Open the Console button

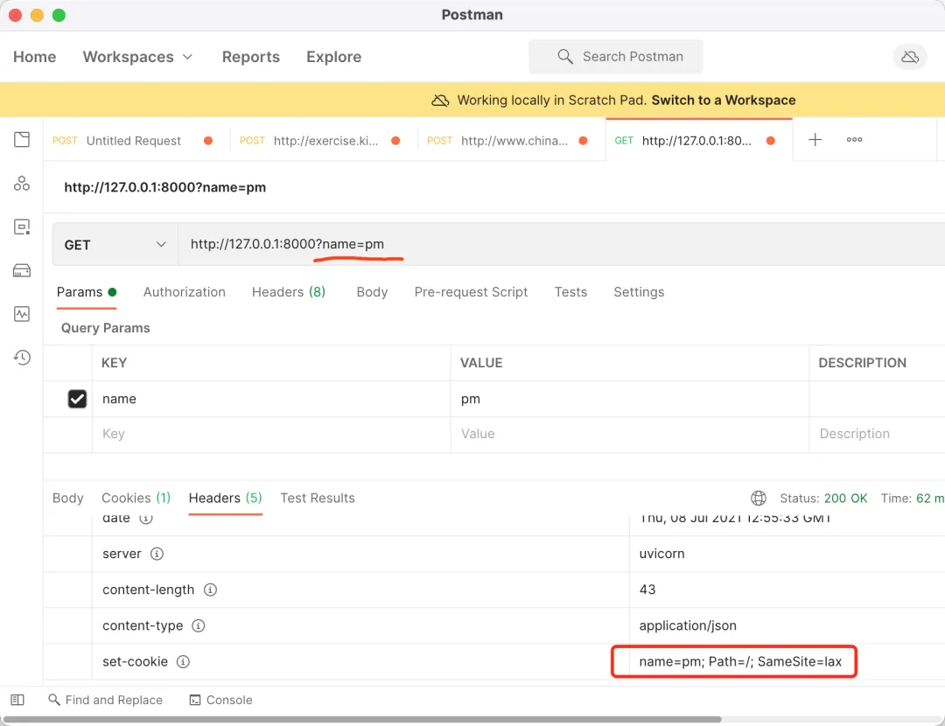pos(220,700)
